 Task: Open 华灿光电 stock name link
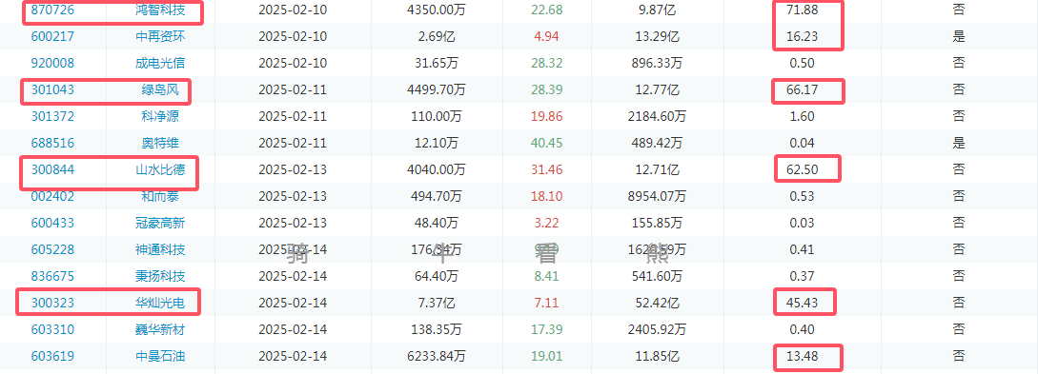(160, 303)
